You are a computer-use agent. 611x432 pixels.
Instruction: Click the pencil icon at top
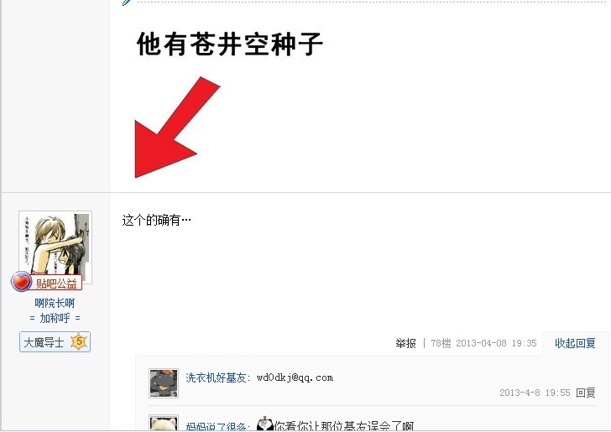(x=127, y=3)
